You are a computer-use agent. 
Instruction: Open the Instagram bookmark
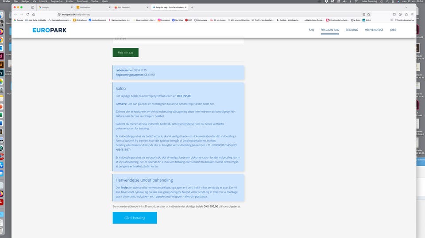(x=164, y=20)
